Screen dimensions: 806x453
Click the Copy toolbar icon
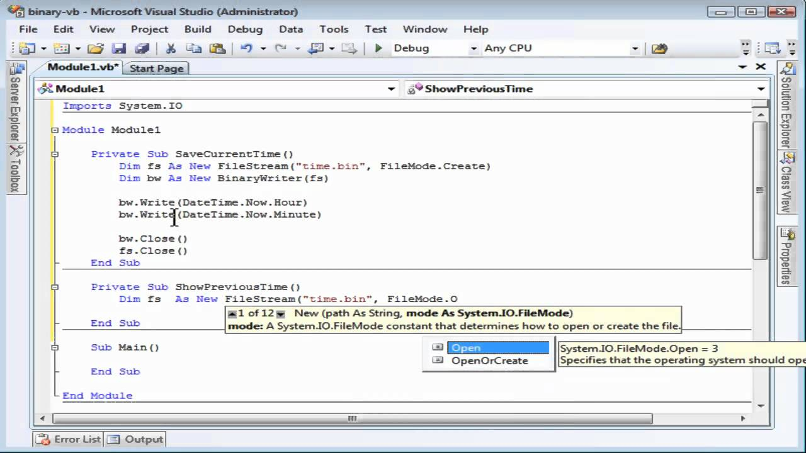194,48
